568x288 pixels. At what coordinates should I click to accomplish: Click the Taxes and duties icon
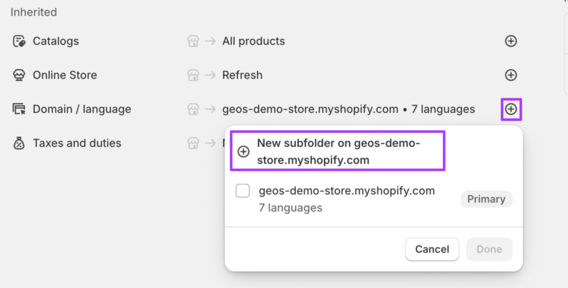coord(19,143)
